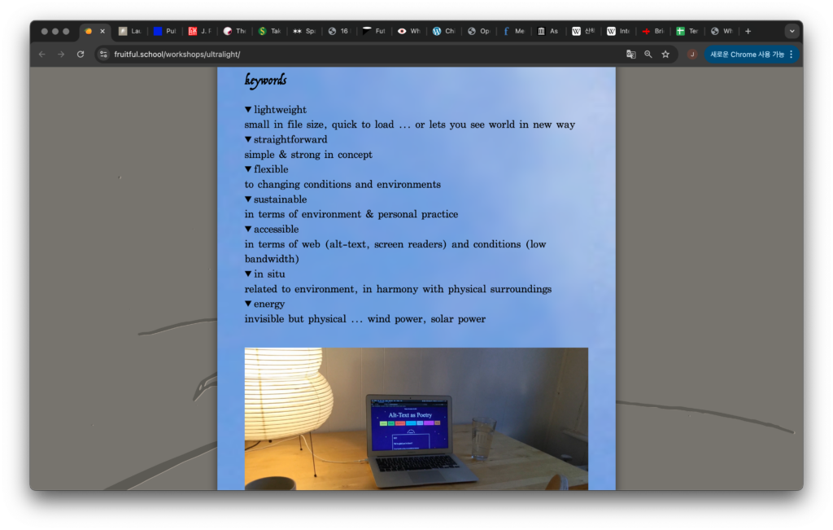Toggle the accessible keyword disclosure
This screenshot has height=530, width=833.
(x=249, y=230)
